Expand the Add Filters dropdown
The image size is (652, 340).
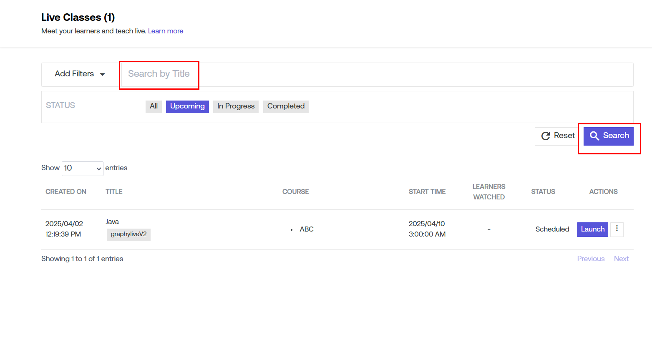click(x=80, y=74)
